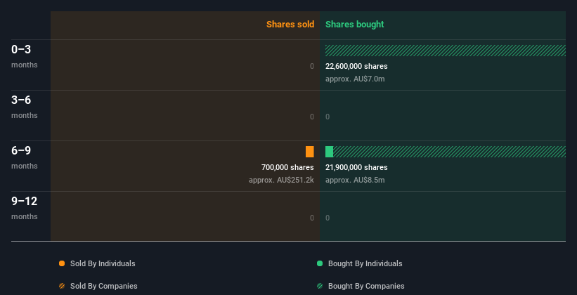Click the striped Sold By Companies legend icon

(62, 286)
